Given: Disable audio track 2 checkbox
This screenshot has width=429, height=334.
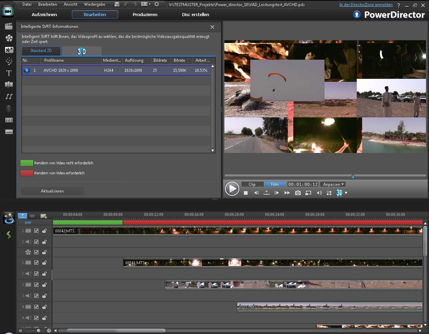Looking at the screenshot, I should pos(36,274).
